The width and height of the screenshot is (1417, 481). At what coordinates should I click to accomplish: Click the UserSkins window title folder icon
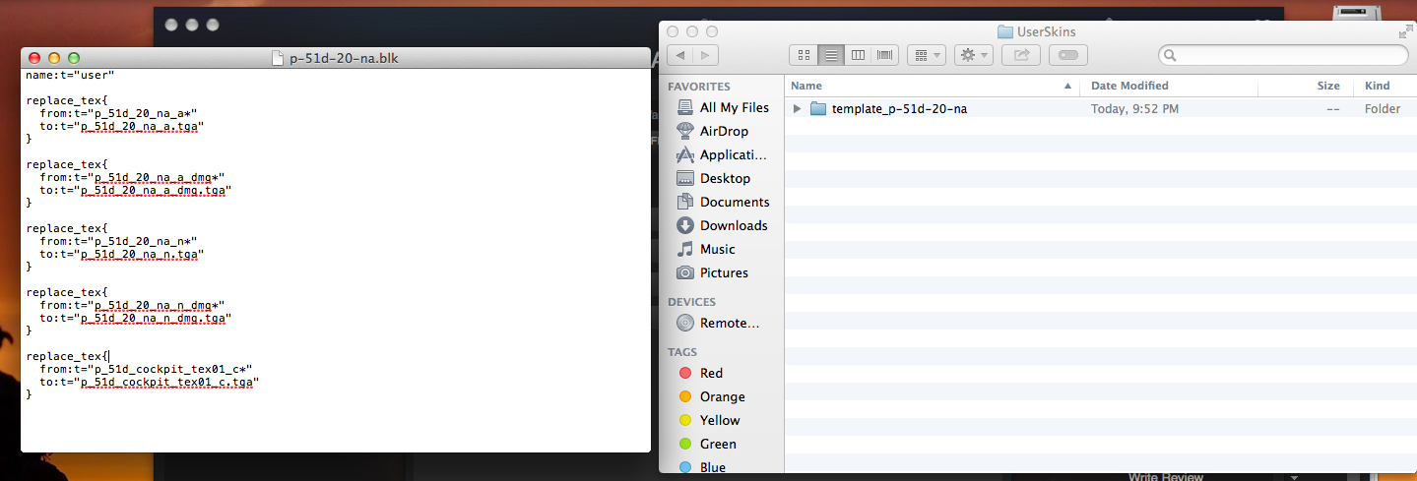[1004, 31]
